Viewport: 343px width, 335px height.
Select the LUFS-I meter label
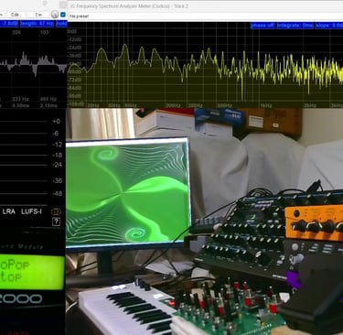pos(31,211)
